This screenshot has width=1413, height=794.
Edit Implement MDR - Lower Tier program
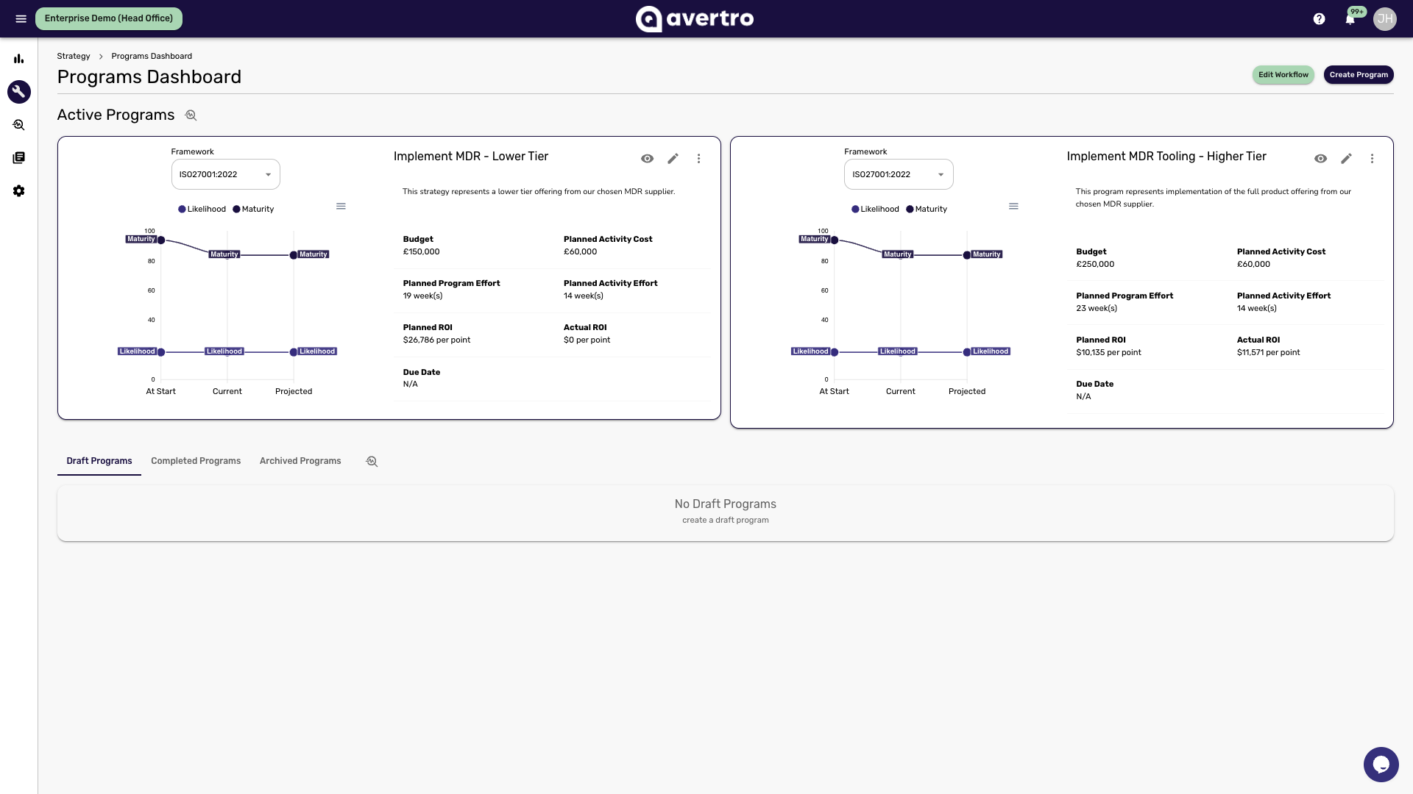[x=673, y=159]
